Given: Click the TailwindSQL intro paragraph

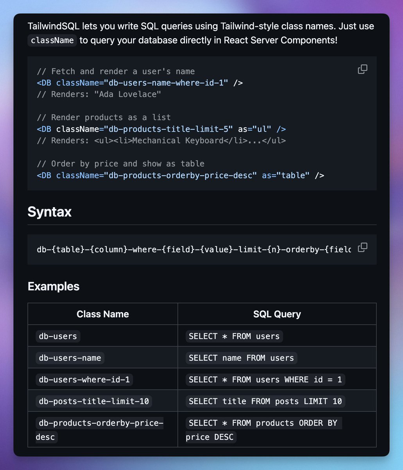Looking at the screenshot, I should coord(201,33).
